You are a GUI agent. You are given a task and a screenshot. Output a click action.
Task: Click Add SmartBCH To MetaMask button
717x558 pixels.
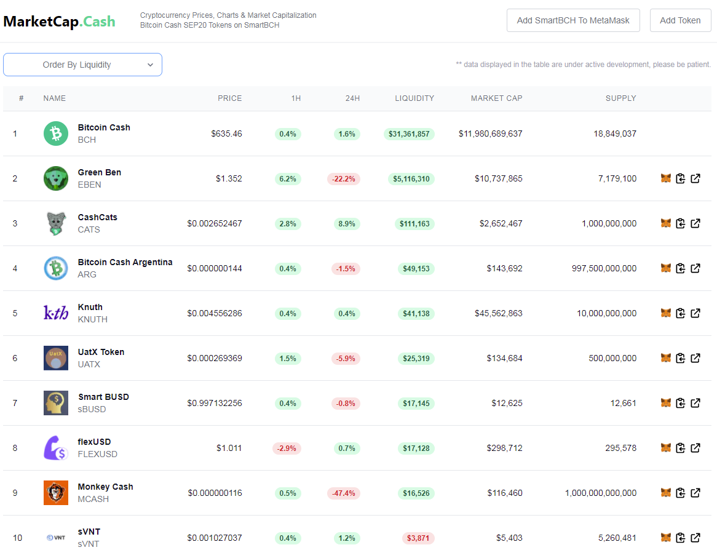coord(573,20)
